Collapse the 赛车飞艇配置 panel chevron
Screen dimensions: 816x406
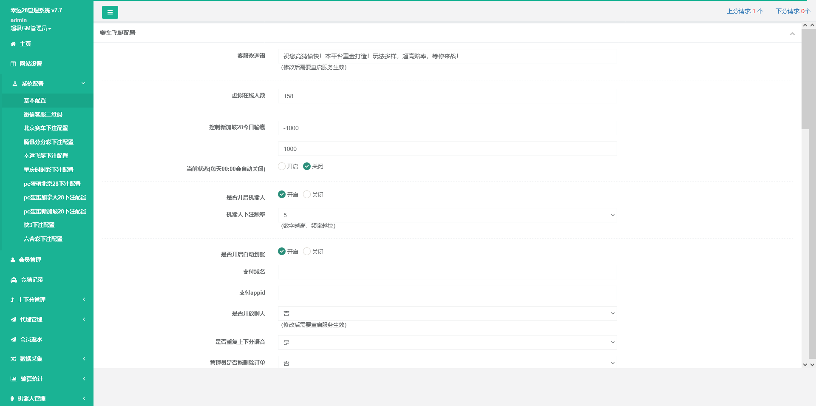tap(792, 34)
